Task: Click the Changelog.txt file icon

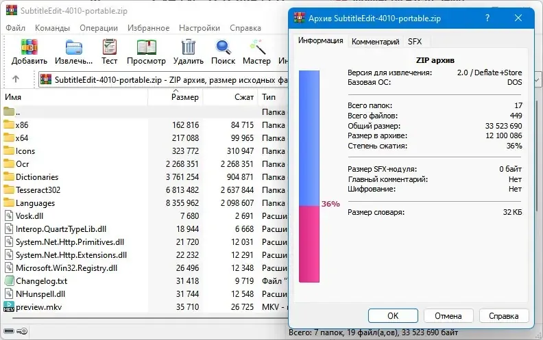Action: coord(9,280)
